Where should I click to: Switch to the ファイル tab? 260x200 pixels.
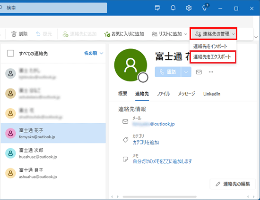(x=163, y=94)
